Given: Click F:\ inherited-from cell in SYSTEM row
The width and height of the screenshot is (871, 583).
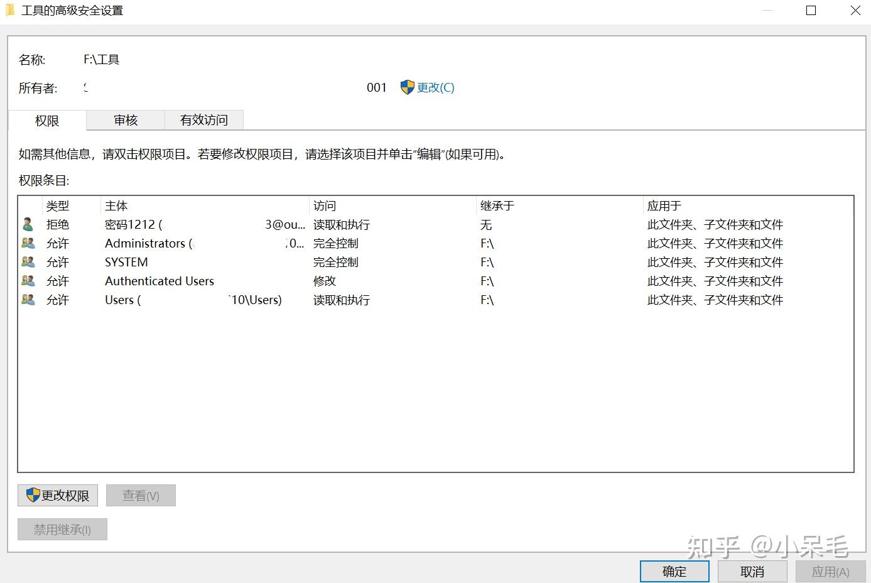Looking at the screenshot, I should pyautogui.click(x=487, y=262).
